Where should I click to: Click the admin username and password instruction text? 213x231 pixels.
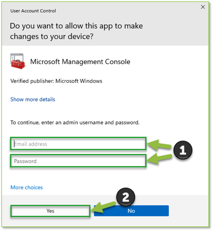(75, 122)
